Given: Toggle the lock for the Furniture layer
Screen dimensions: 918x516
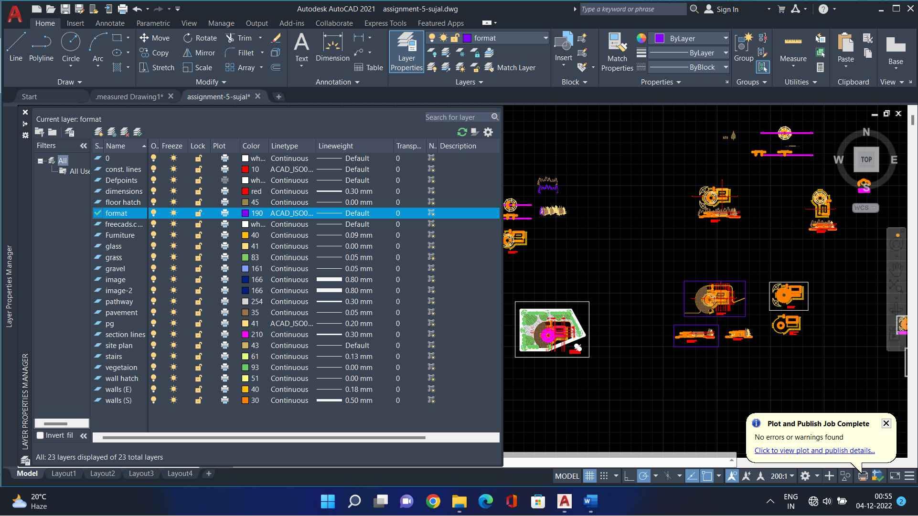Looking at the screenshot, I should (198, 235).
